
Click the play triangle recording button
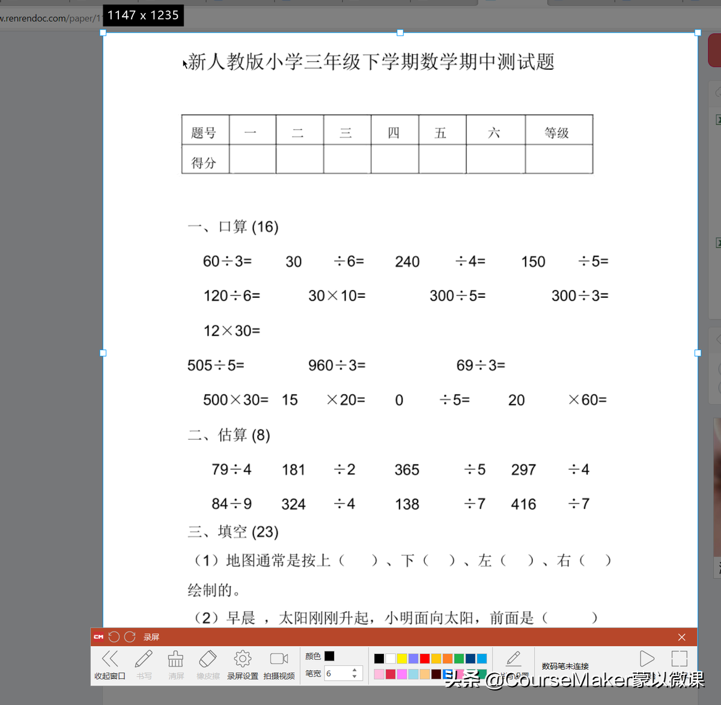point(646,659)
